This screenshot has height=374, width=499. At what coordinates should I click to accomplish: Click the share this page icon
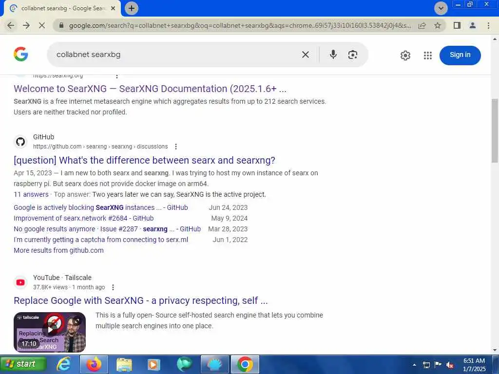point(422,25)
